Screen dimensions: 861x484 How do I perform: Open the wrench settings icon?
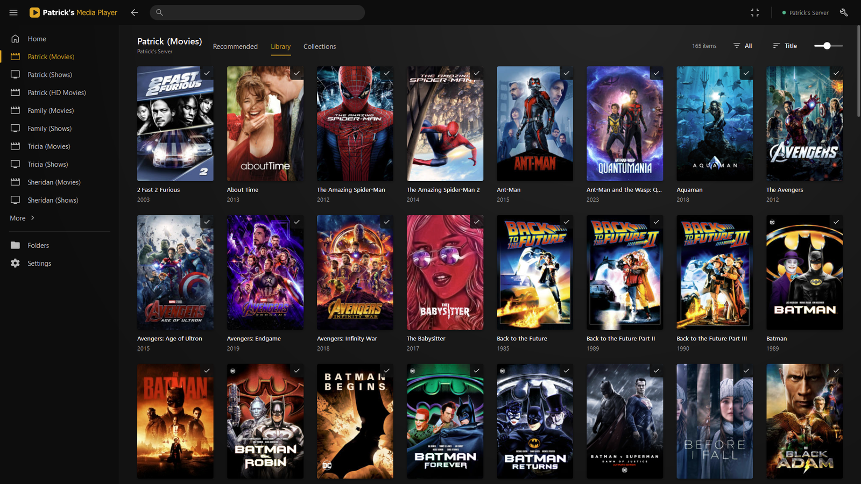point(844,12)
